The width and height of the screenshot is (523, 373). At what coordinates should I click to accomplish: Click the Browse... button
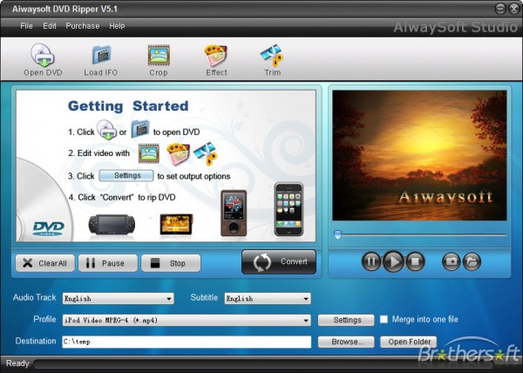pyautogui.click(x=346, y=342)
